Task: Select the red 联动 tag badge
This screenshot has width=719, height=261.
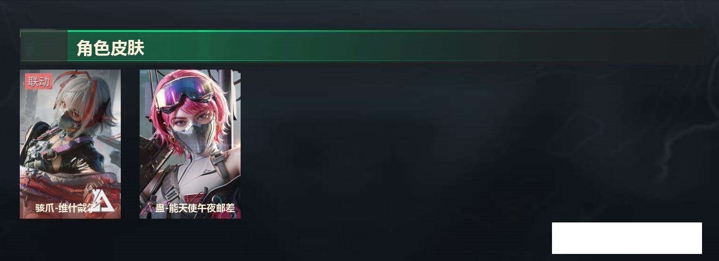Action: click(x=39, y=82)
